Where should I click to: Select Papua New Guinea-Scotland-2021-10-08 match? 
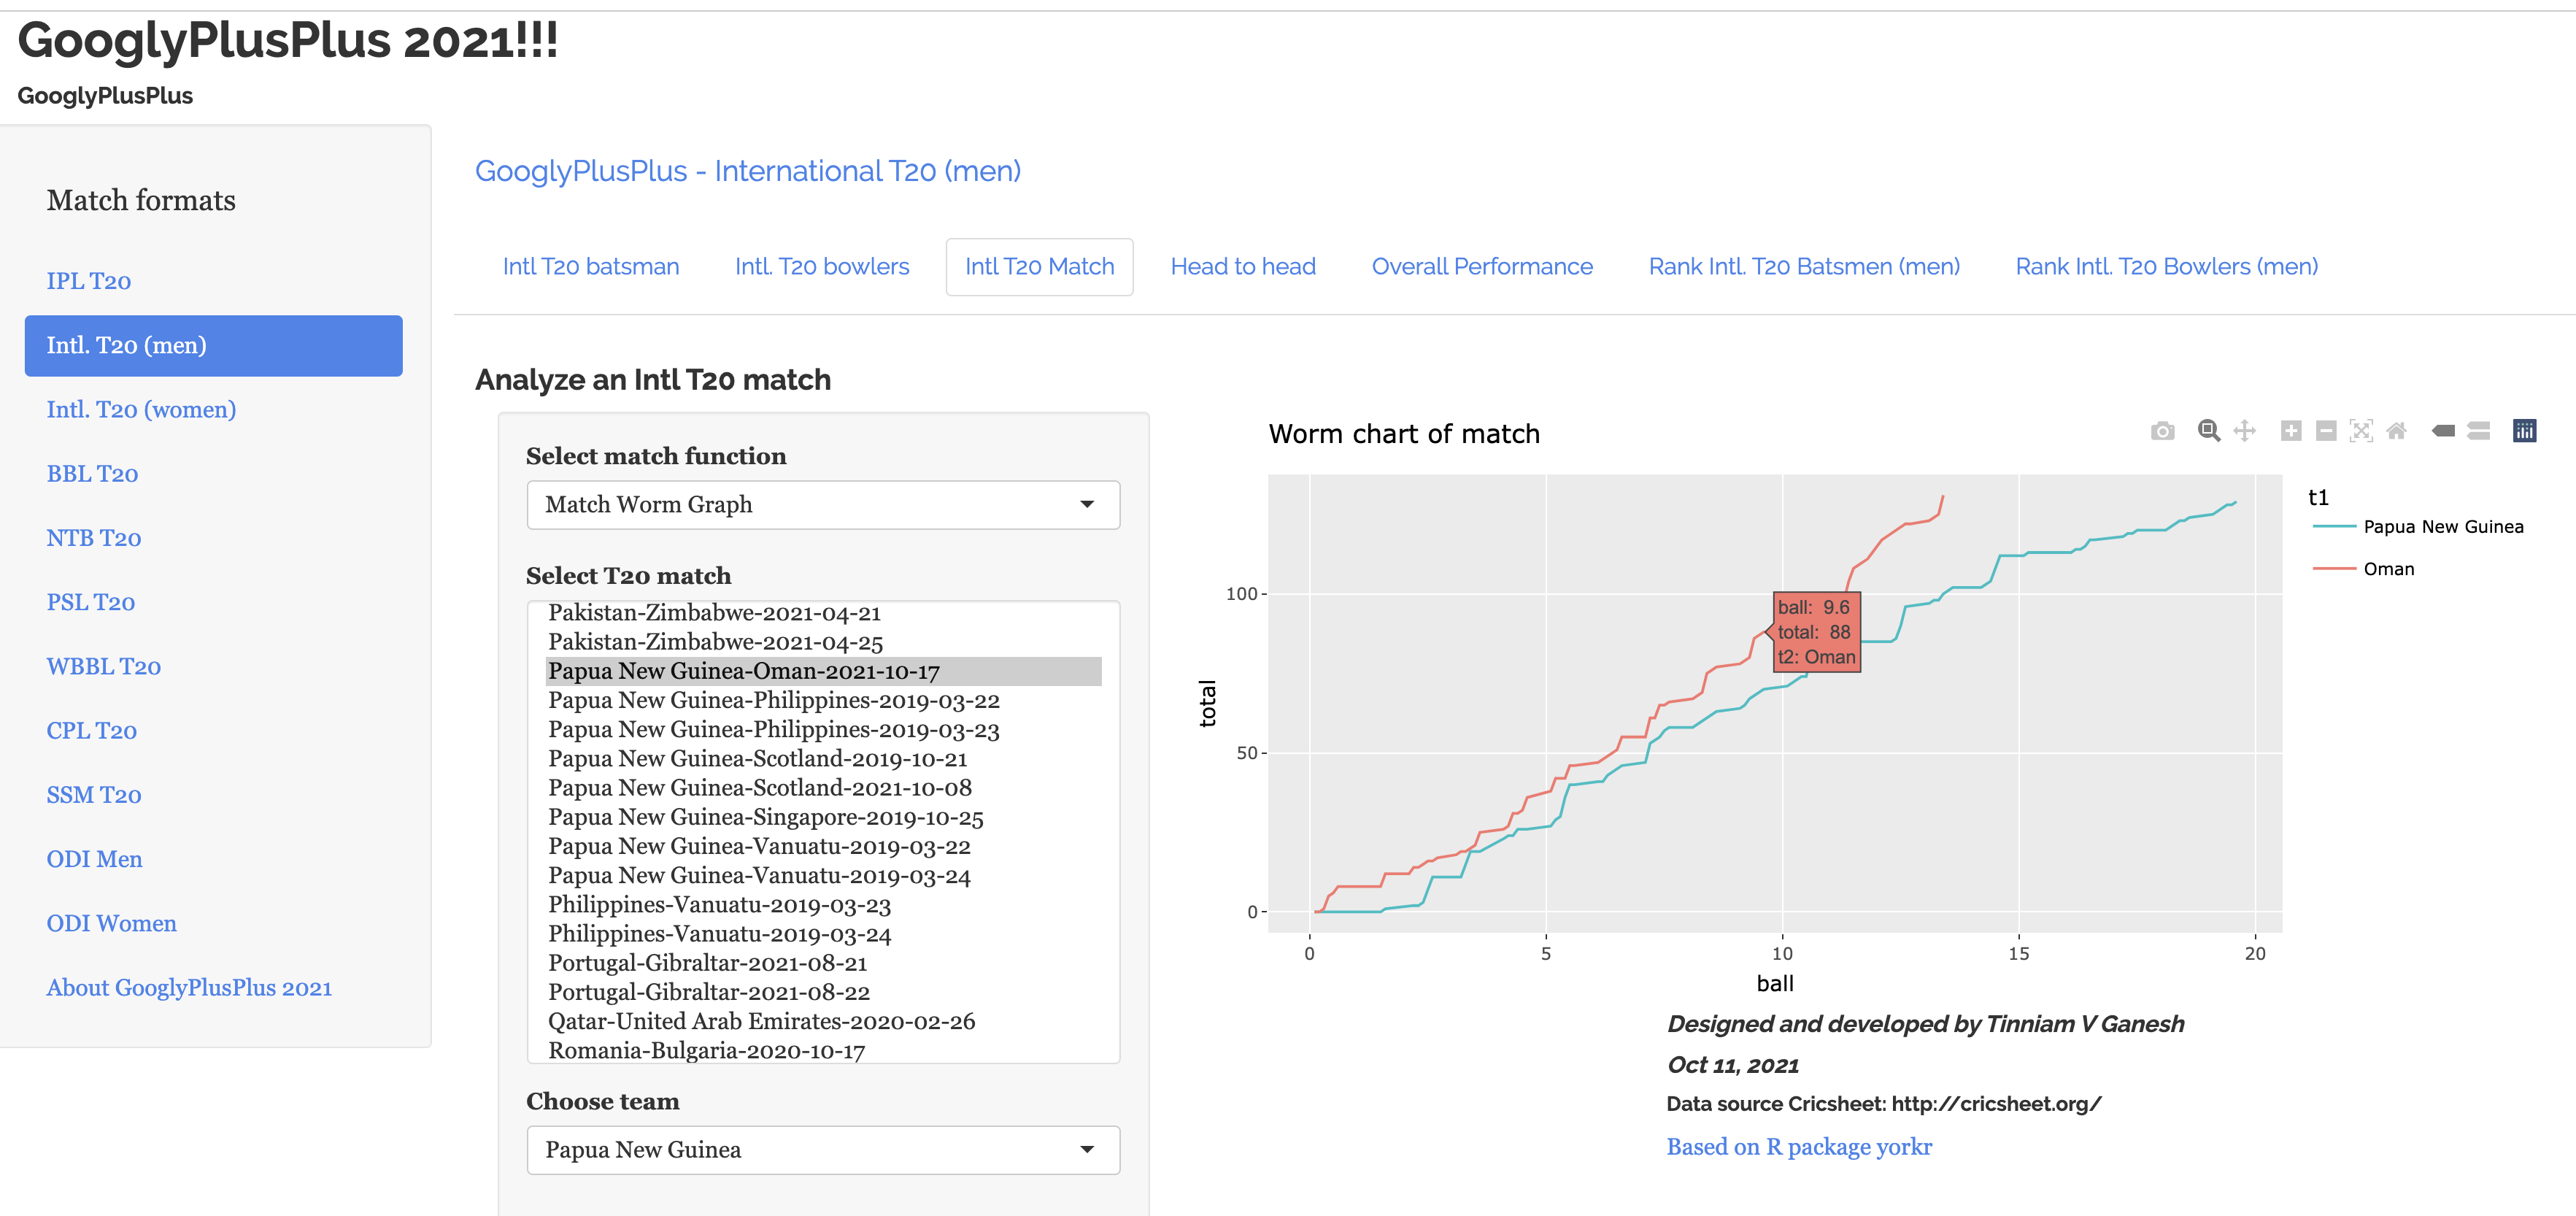759,788
